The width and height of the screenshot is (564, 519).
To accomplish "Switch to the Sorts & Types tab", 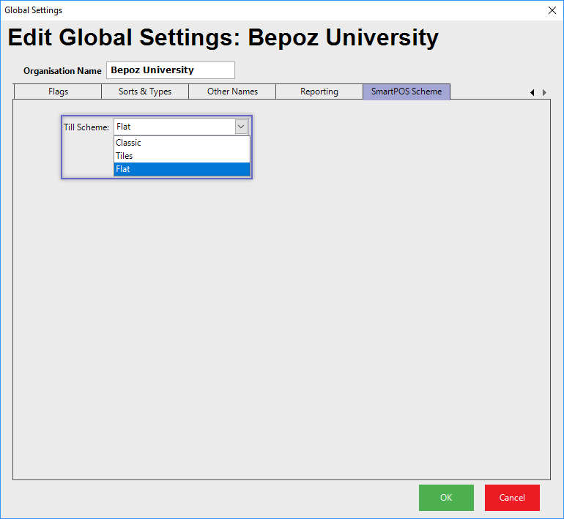I will [145, 92].
